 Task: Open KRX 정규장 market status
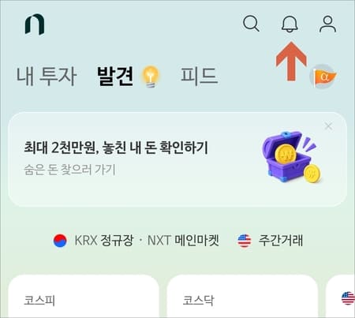pyautogui.click(x=104, y=241)
